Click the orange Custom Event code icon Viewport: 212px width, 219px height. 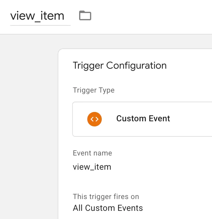[95, 119]
